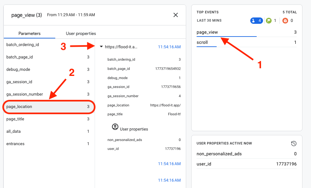The height and width of the screenshot is (188, 311).
Task: Click the top 11:54:16 AM timestamp link
Action: 169,47
